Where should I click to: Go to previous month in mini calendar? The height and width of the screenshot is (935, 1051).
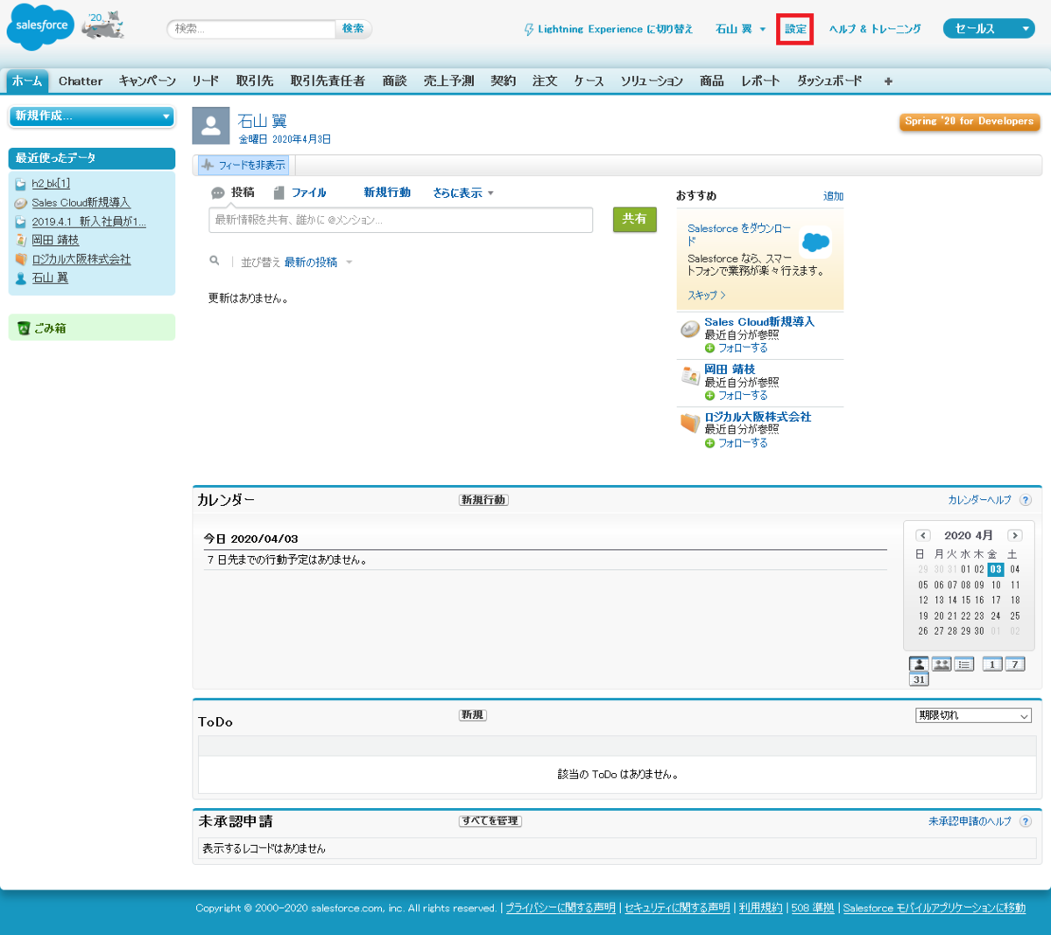923,536
